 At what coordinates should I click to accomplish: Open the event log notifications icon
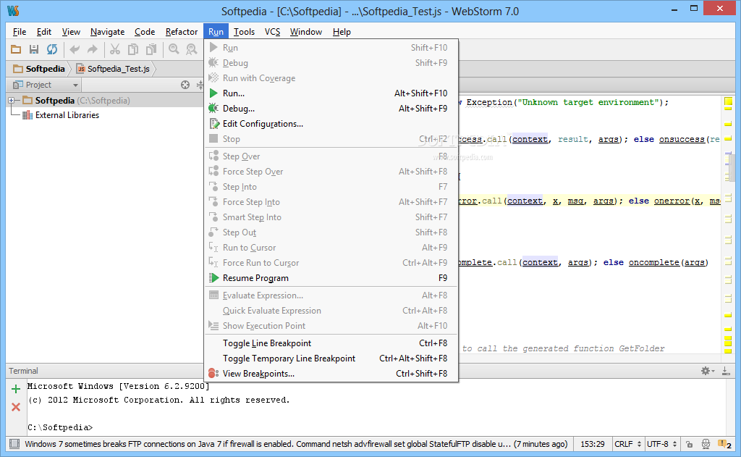724,444
